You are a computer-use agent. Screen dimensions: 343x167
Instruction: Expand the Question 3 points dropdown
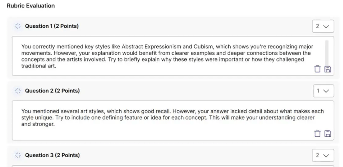pos(323,155)
